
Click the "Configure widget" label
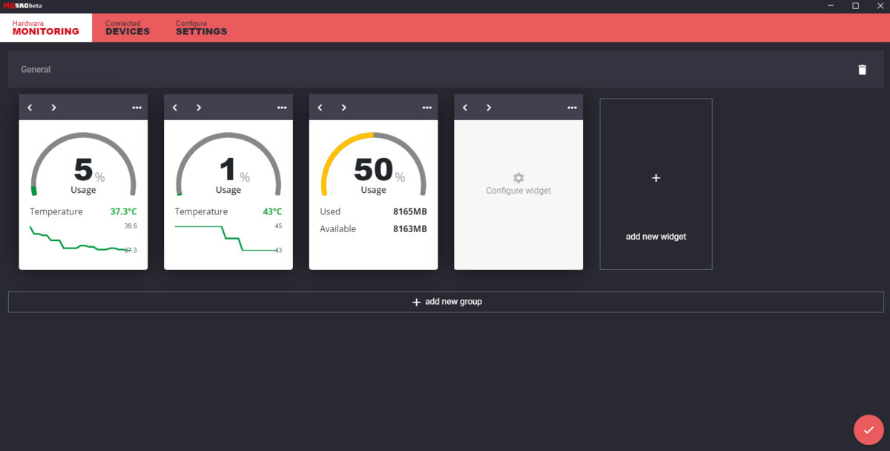coord(518,191)
